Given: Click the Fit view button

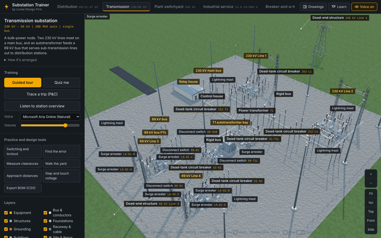Looking at the screenshot, I should tap(371, 194).
